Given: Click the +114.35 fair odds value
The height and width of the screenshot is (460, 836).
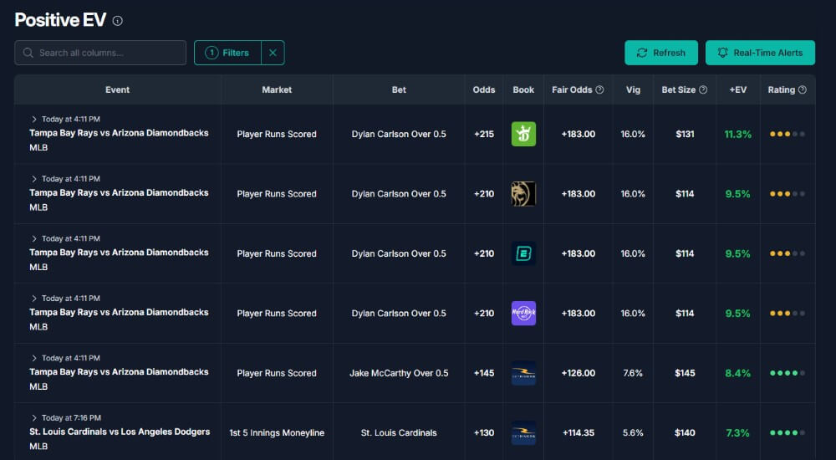Looking at the screenshot, I should coord(578,432).
